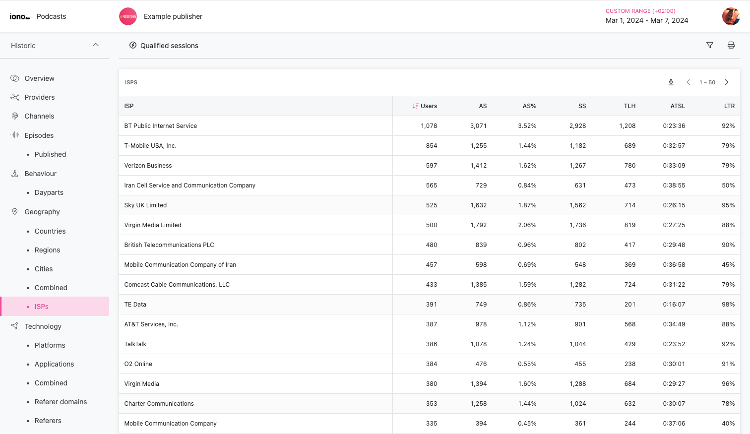This screenshot has height=434, width=750.
Task: Go to previous page of ISPs
Action: (688, 82)
